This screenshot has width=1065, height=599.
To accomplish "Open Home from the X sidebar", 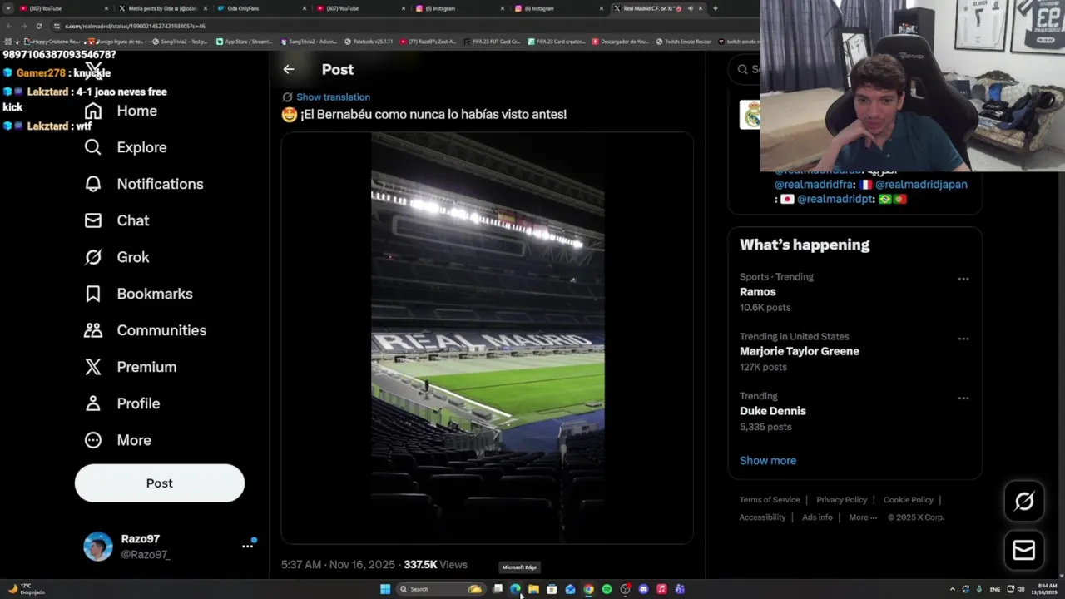I will [121, 111].
